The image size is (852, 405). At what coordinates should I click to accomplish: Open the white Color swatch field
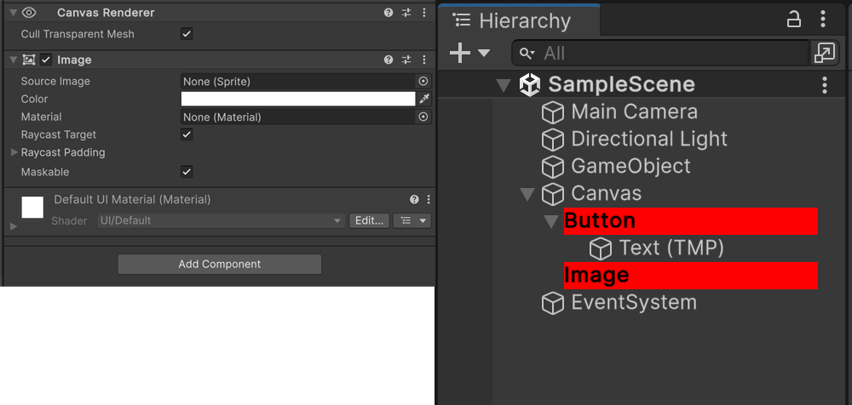click(x=297, y=99)
